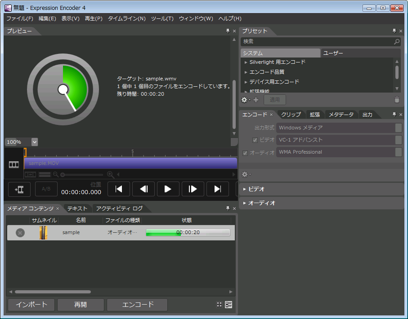Click the add media clip icon
Viewport: 408px width, 319px height.
19,189
